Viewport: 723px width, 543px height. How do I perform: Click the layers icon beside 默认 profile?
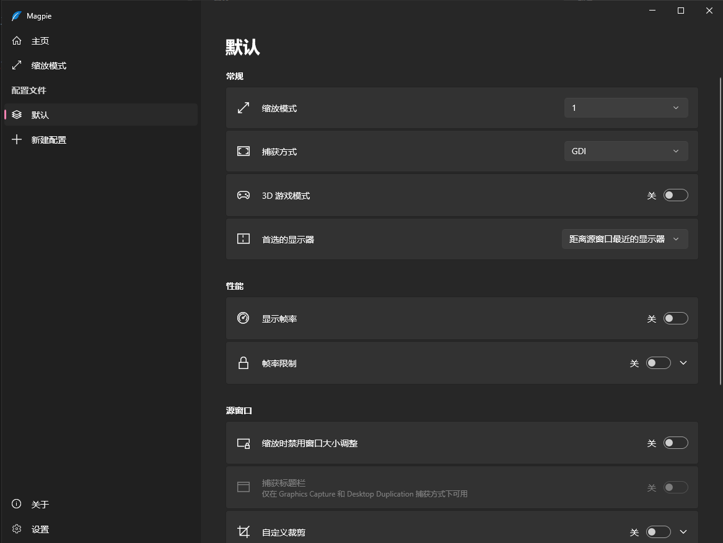[17, 115]
